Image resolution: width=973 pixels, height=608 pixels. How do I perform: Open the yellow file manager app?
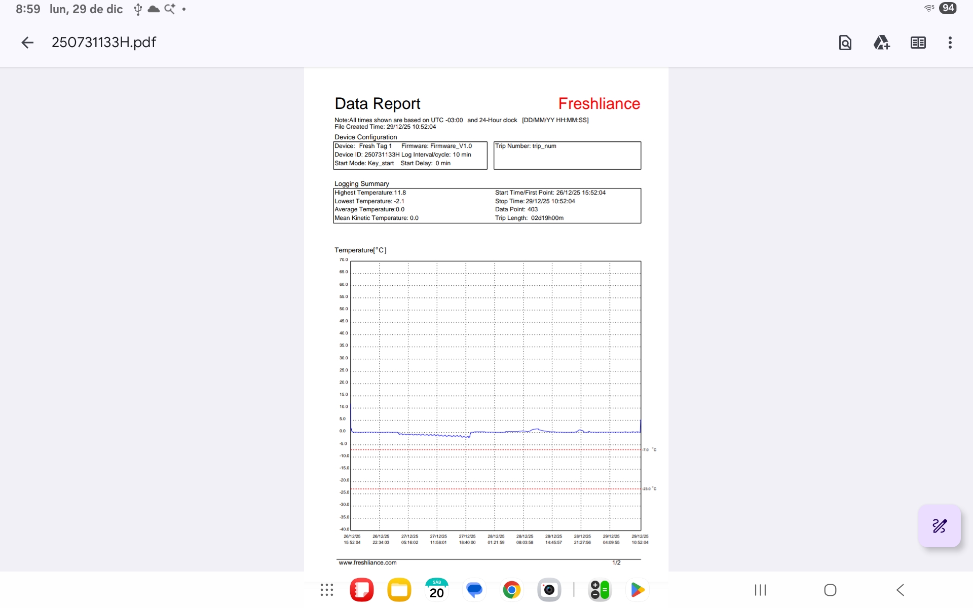click(399, 590)
